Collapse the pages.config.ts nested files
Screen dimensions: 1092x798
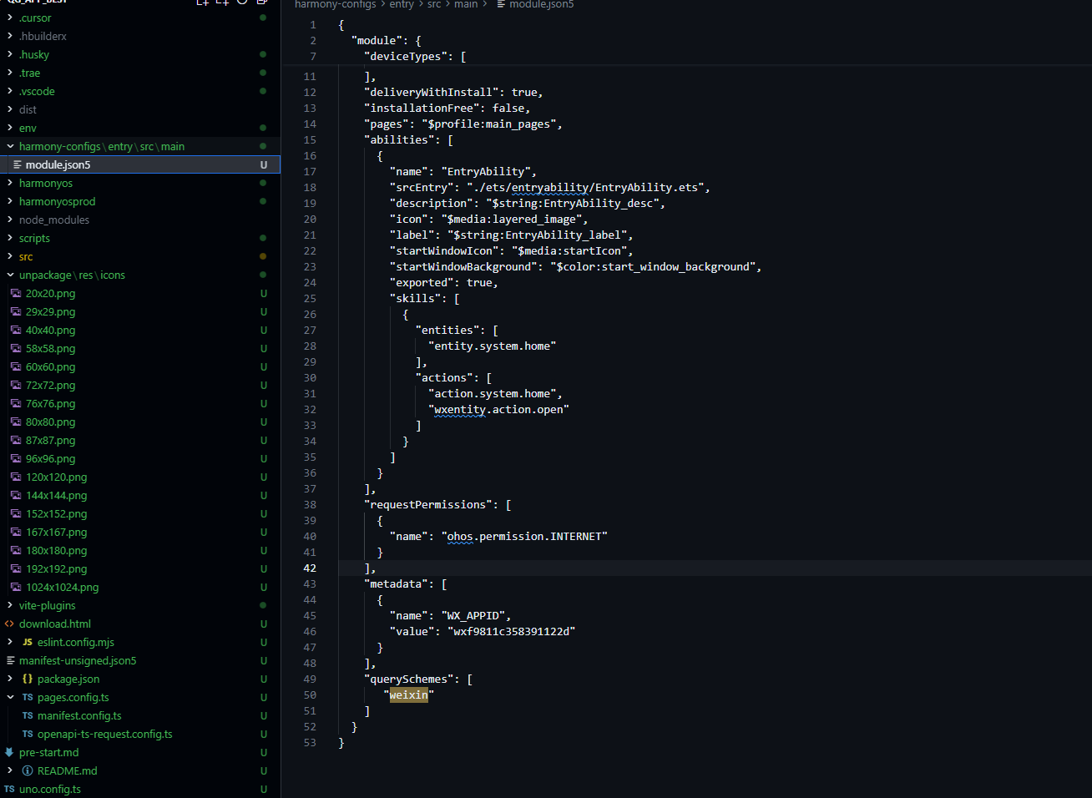tap(10, 697)
